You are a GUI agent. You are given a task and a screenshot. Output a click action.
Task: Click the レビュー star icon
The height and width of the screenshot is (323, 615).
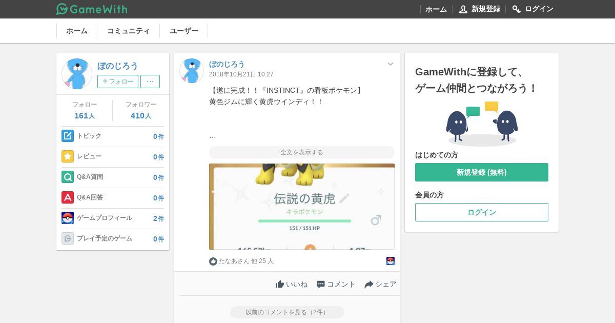68,156
